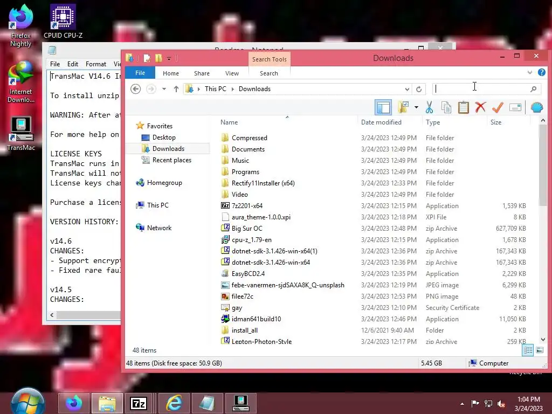The height and width of the screenshot is (414, 552).
Task: Sort files by the Size column
Action: click(496, 122)
